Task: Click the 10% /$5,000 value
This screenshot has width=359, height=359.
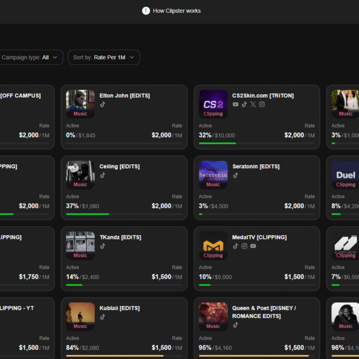Action: point(215,277)
